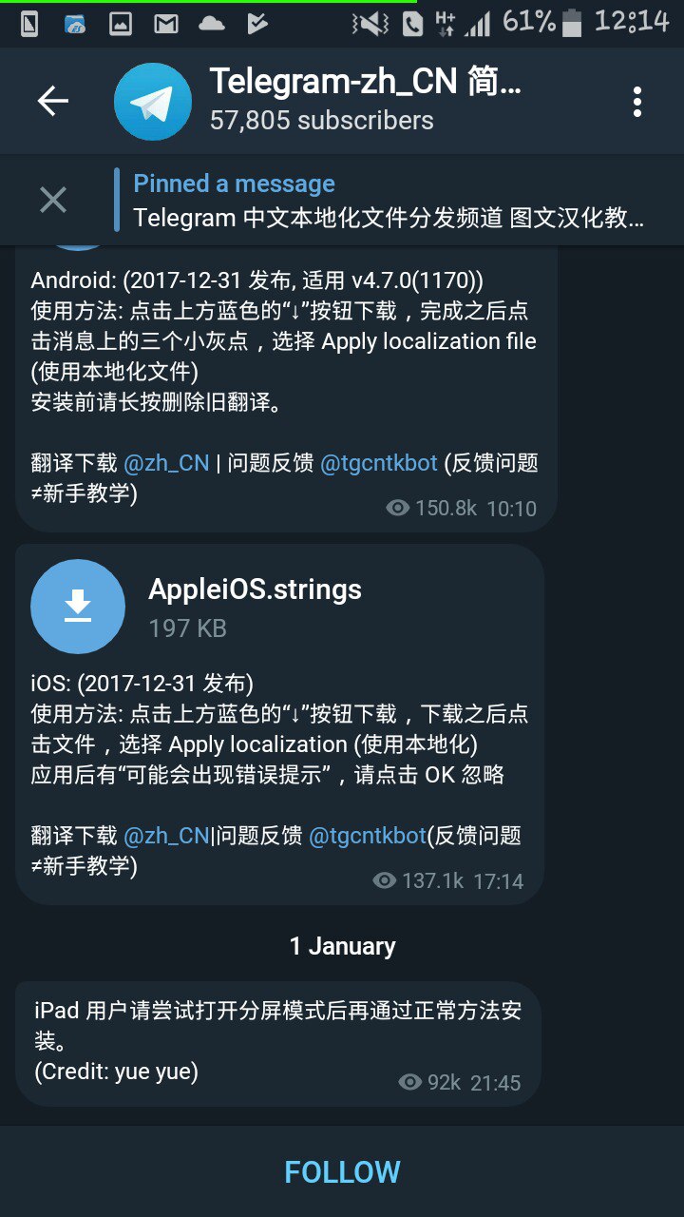Go back using the arrow icon
This screenshot has width=684, height=1217.
pos(53,101)
